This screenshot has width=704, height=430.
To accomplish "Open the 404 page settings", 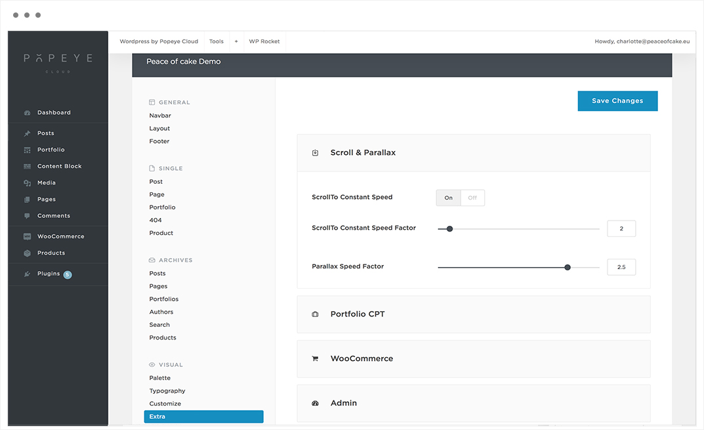I will [155, 221].
